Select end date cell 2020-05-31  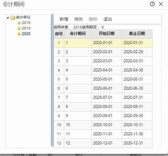pyautogui.click(x=137, y=79)
